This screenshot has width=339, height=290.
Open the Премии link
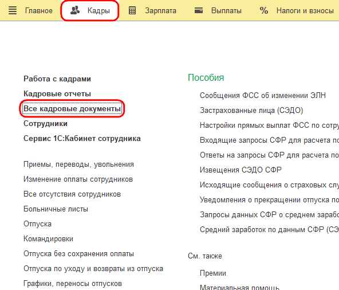click(x=213, y=273)
